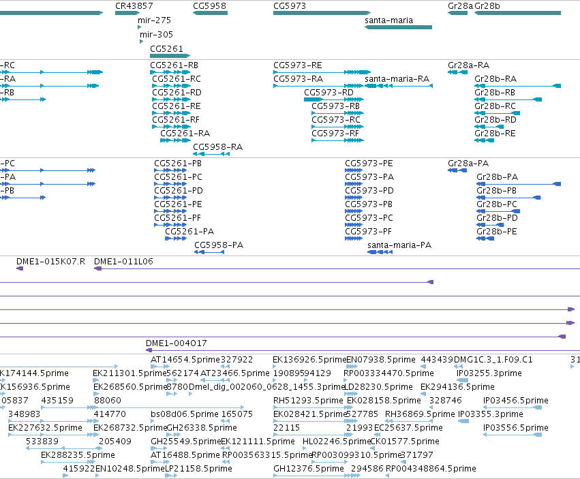Click the teal santa-maria gene bar

pos(399,27)
